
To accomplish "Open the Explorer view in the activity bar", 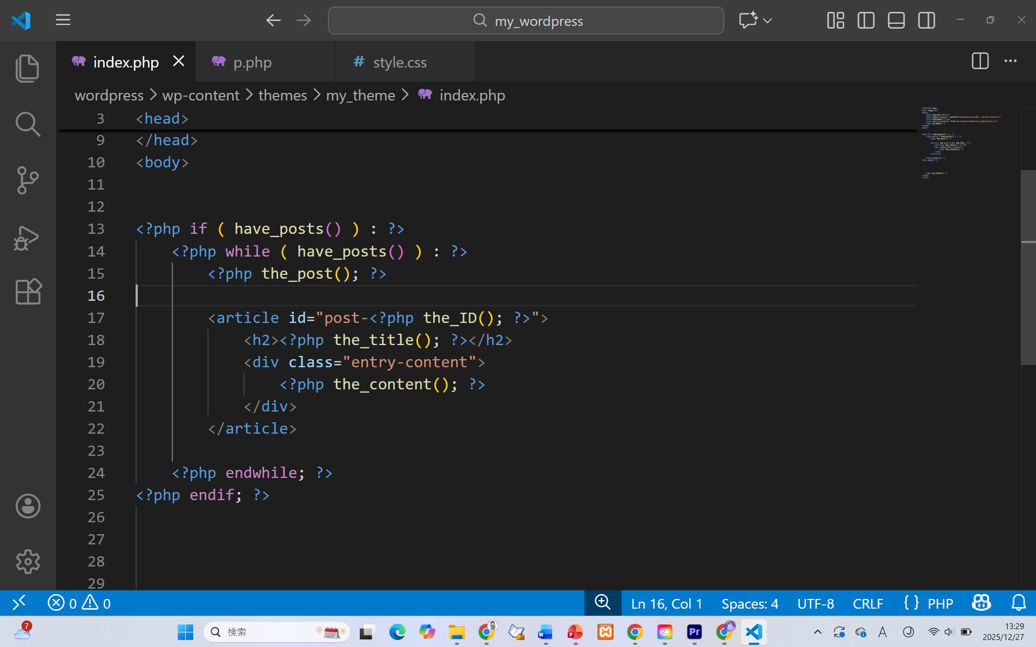I will tap(28, 68).
